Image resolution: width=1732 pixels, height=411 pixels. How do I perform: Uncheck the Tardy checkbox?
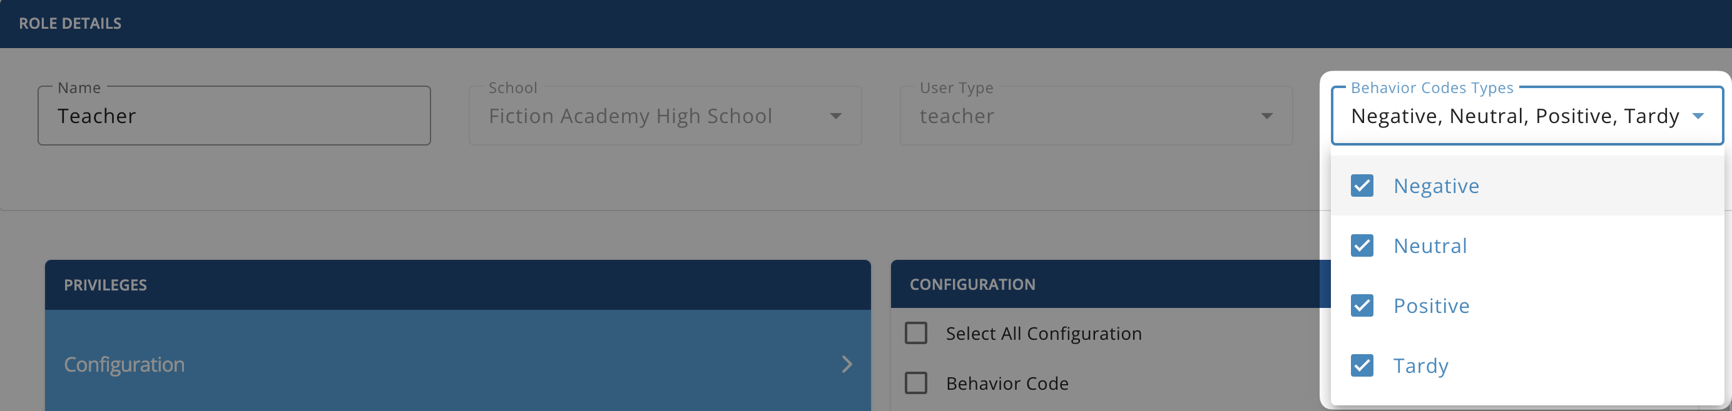click(x=1362, y=365)
